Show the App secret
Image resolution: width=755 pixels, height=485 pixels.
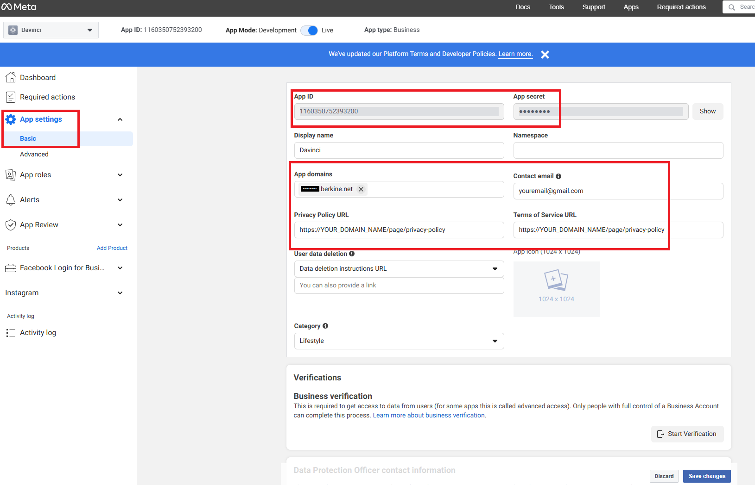click(x=708, y=112)
